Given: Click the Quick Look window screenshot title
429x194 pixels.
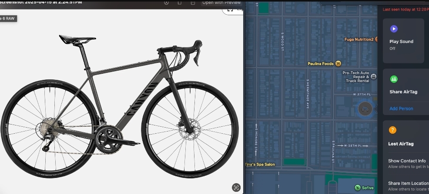Looking at the screenshot, I should pos(41,2).
